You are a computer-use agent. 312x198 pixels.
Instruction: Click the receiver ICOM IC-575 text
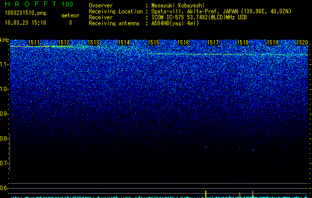pyautogui.click(x=199, y=17)
